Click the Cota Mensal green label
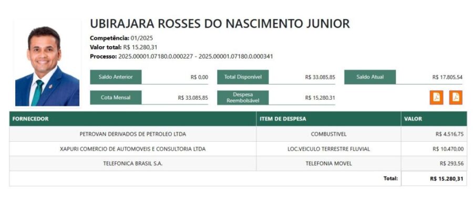Screen dimensions: 473x210 [x=116, y=97]
